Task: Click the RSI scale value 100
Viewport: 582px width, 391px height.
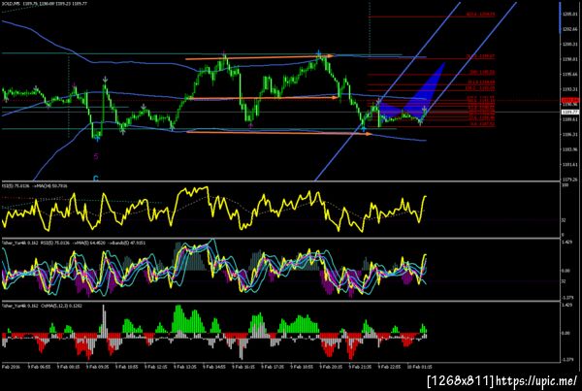Action: click(x=565, y=184)
